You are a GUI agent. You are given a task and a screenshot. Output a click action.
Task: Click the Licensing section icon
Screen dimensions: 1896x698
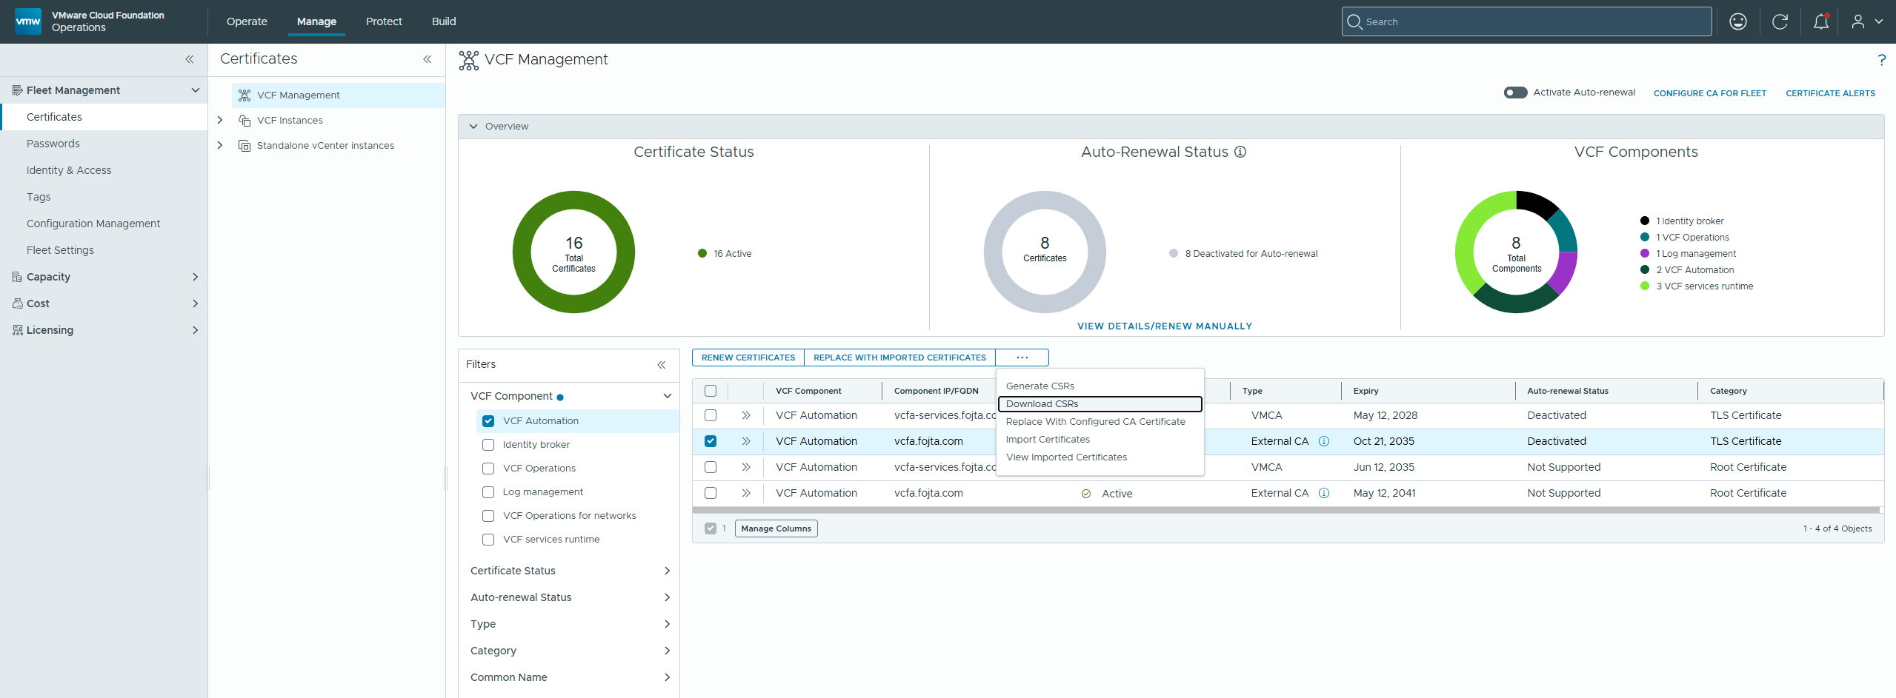pos(17,330)
